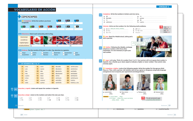Click the Mexican flag image
Screen dimensions: 193x121
pos(50,40)
